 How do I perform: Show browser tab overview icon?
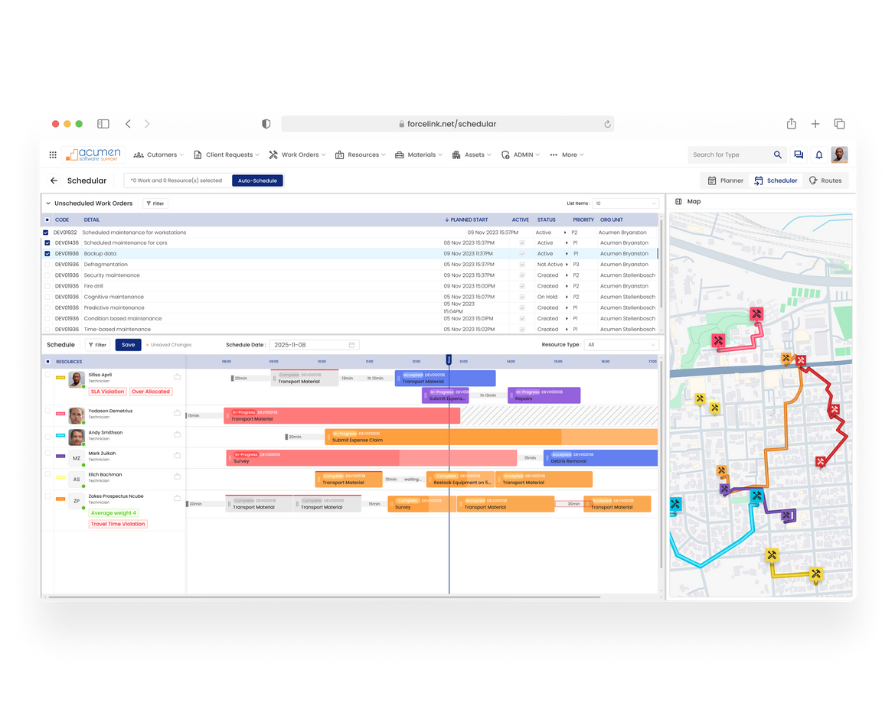pyautogui.click(x=839, y=124)
